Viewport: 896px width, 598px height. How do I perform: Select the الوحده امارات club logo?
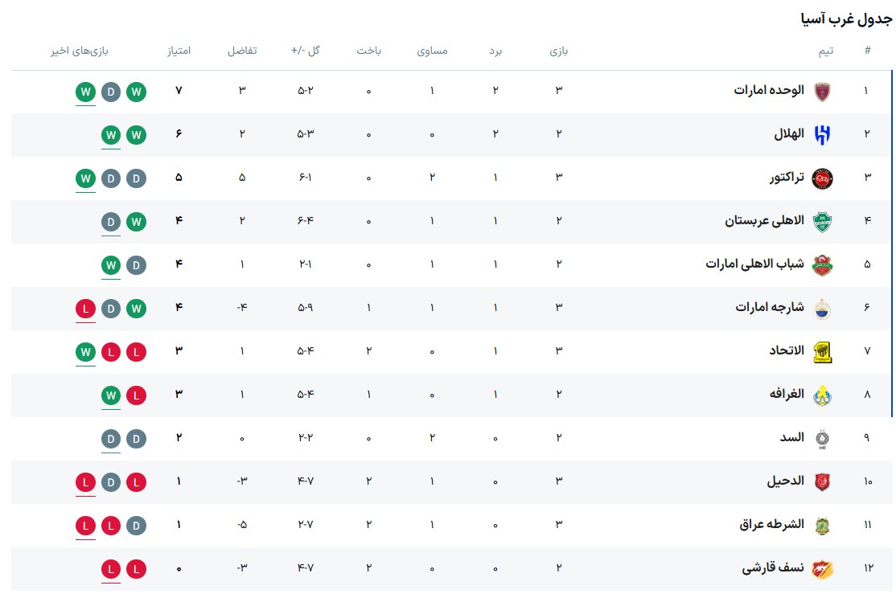point(821,91)
